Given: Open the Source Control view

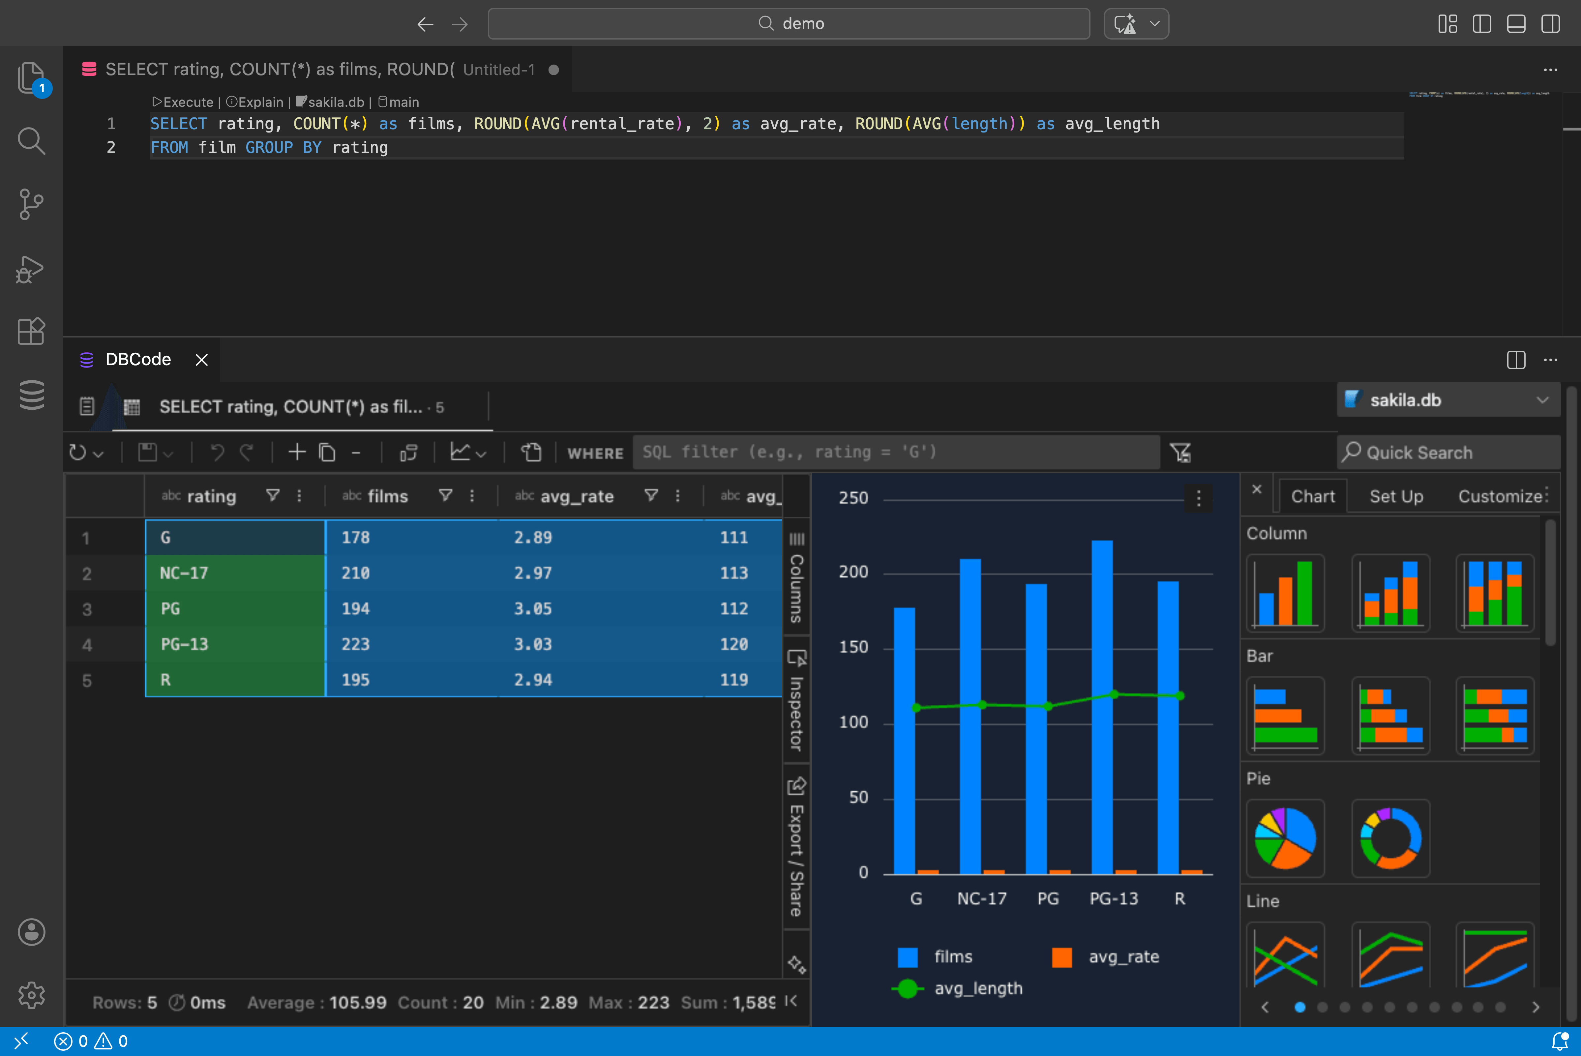Looking at the screenshot, I should coord(31,204).
